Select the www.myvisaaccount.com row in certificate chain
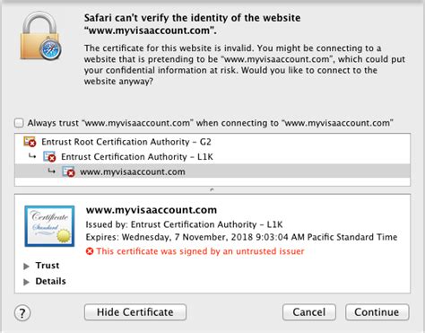425x333 pixels. click(x=212, y=171)
